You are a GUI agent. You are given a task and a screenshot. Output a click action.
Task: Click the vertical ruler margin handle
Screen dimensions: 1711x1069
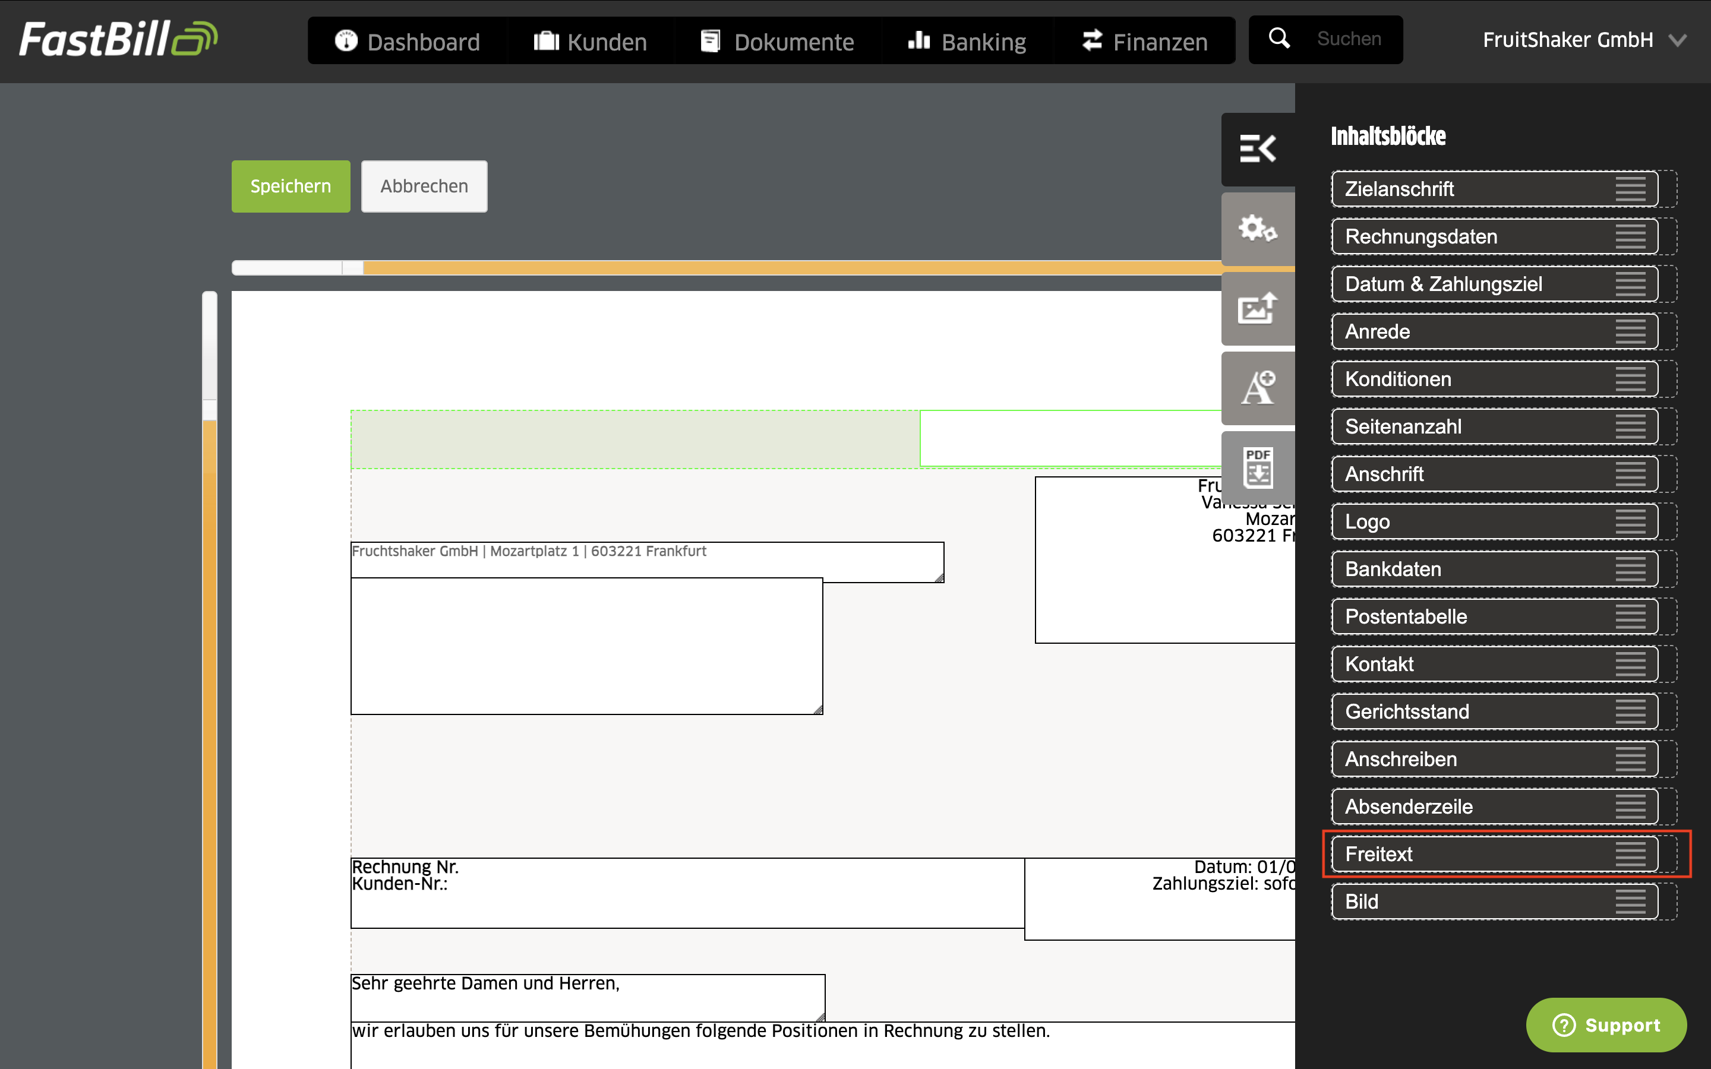(x=209, y=410)
